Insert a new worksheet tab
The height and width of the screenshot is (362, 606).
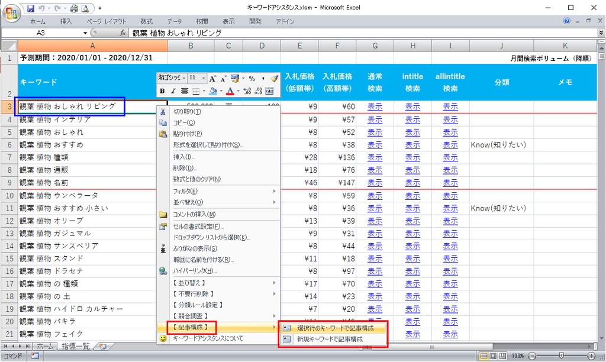click(x=102, y=347)
